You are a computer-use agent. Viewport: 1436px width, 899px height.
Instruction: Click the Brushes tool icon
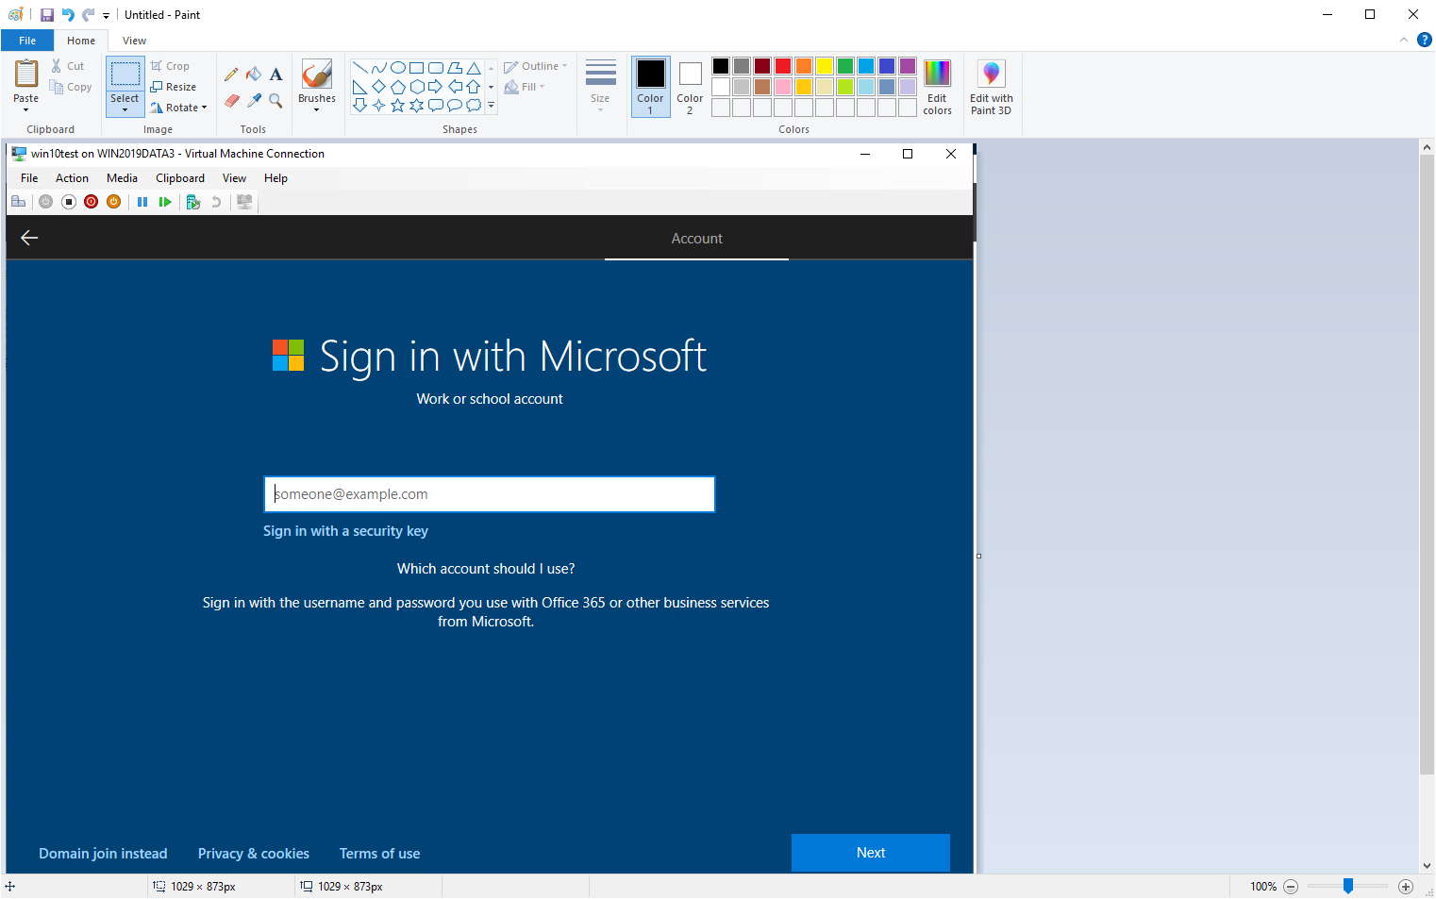(x=317, y=75)
